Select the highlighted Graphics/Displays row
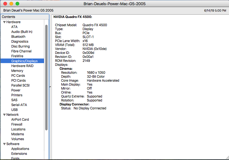This screenshot has height=160, width=229. [x=22, y=61]
